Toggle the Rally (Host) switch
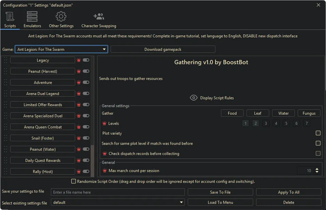 pos(86,171)
